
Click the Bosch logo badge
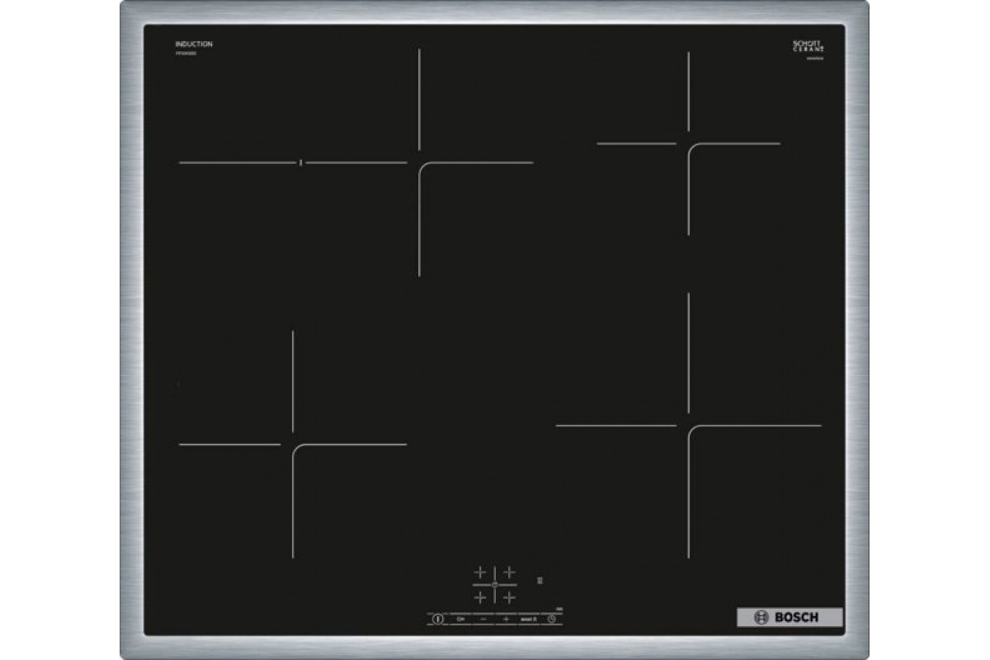tap(789, 617)
